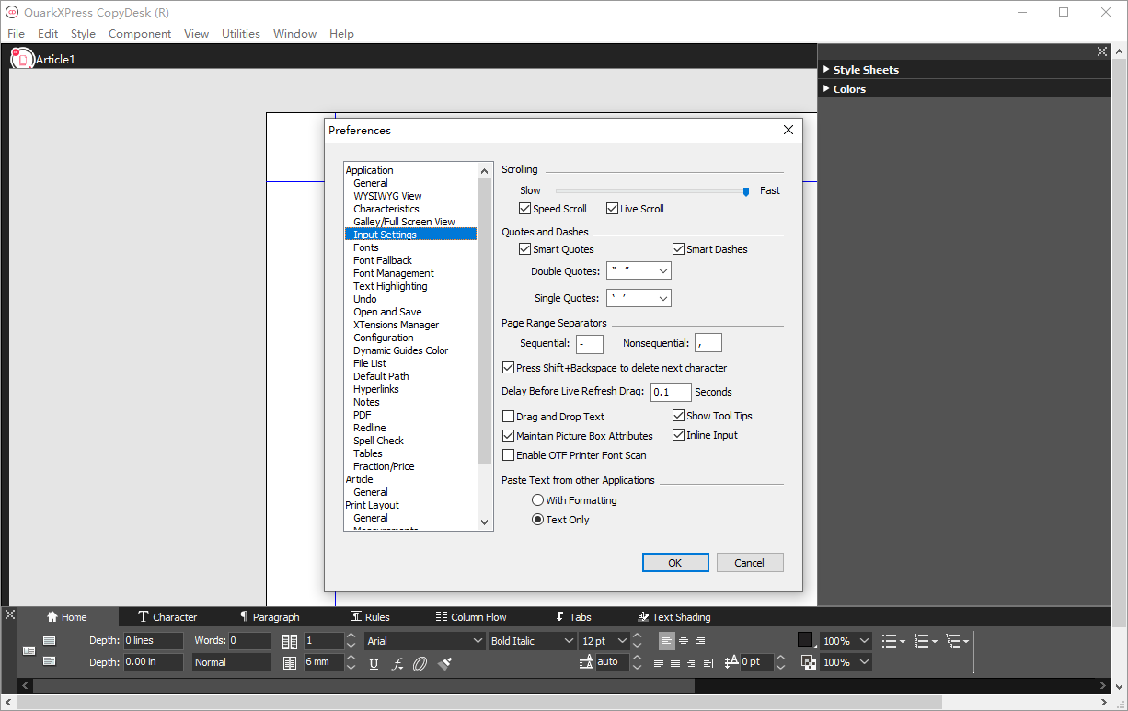The image size is (1128, 711).
Task: Click the outline text style icon
Action: 420,663
